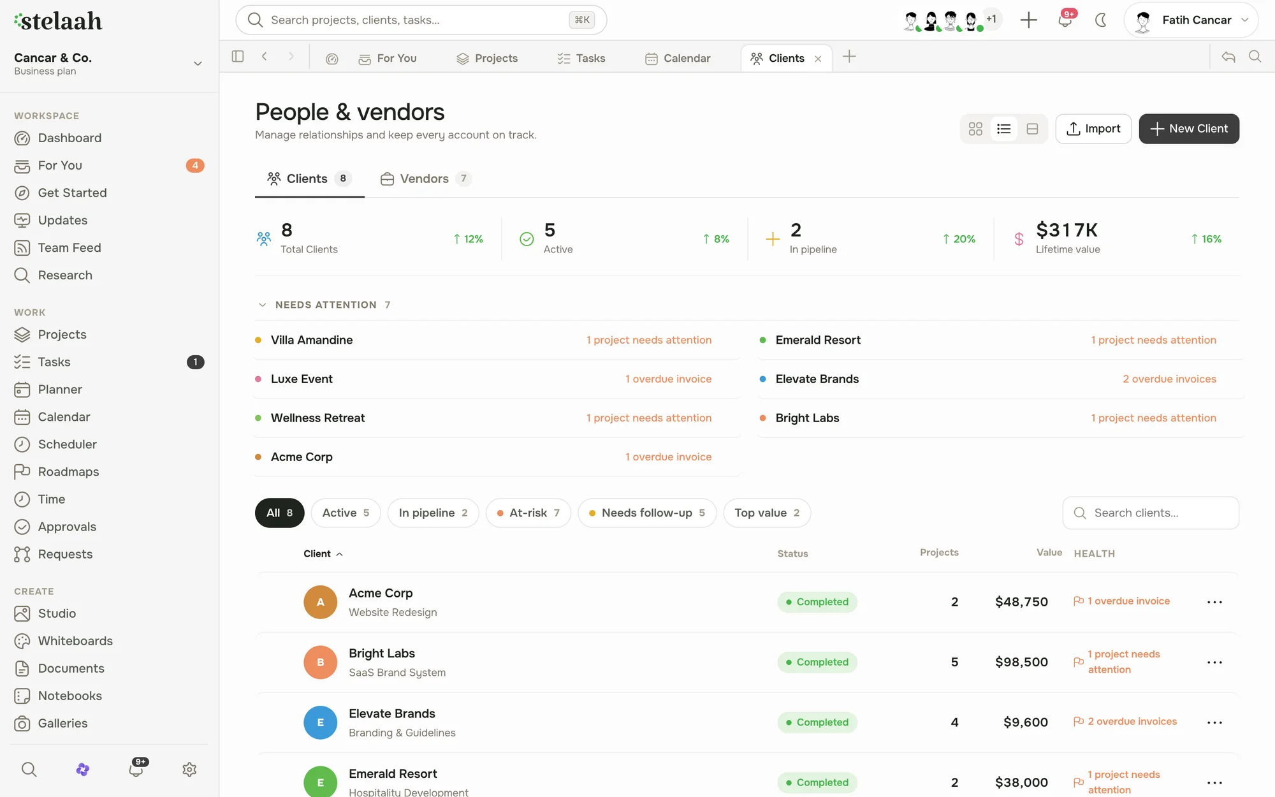Viewport: 1275px width, 797px height.
Task: Filter clients by In pipeline
Action: [x=433, y=513]
